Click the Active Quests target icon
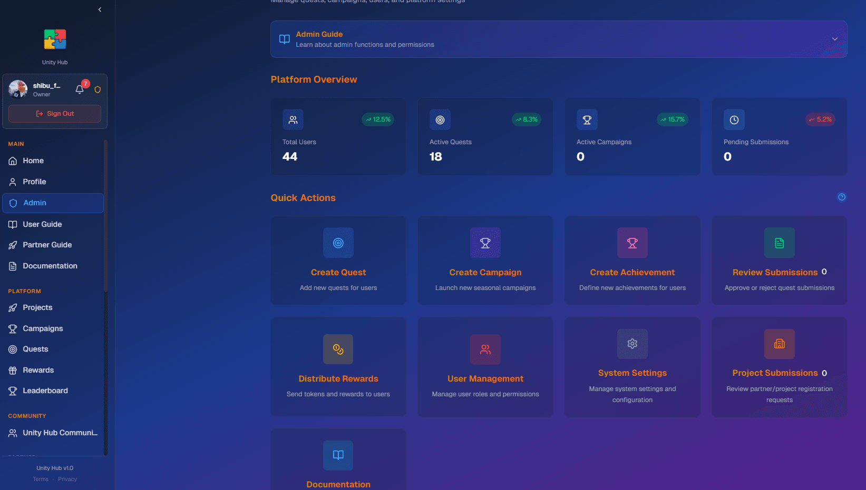The height and width of the screenshot is (490, 866). 440,120
